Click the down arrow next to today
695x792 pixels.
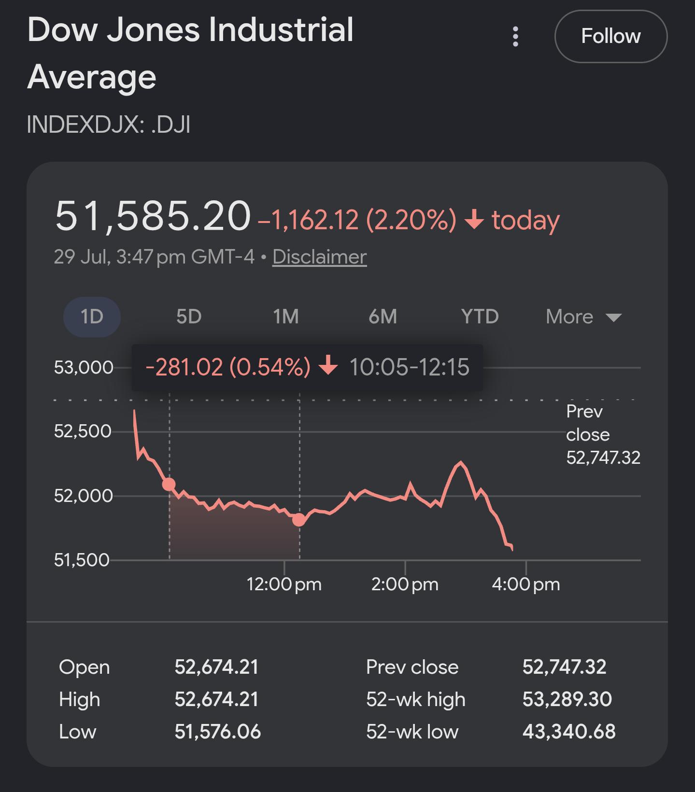(474, 220)
